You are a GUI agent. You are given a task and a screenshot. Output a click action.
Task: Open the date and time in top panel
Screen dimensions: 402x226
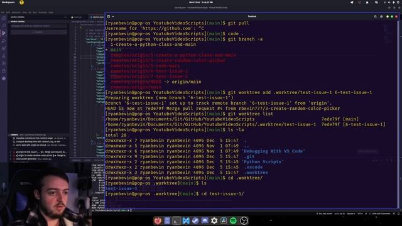click(x=201, y=3)
